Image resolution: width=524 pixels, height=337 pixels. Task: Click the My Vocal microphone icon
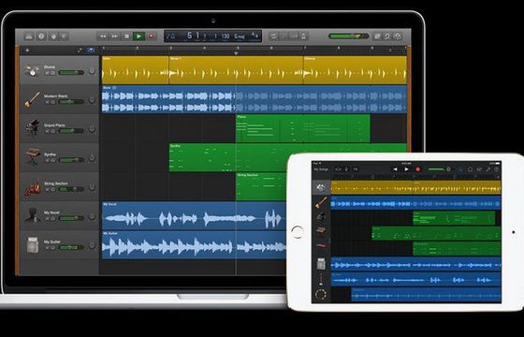[33, 215]
